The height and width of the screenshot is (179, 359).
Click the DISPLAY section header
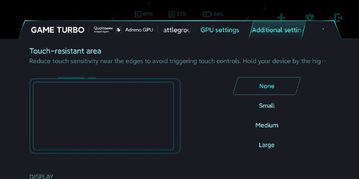click(x=41, y=176)
